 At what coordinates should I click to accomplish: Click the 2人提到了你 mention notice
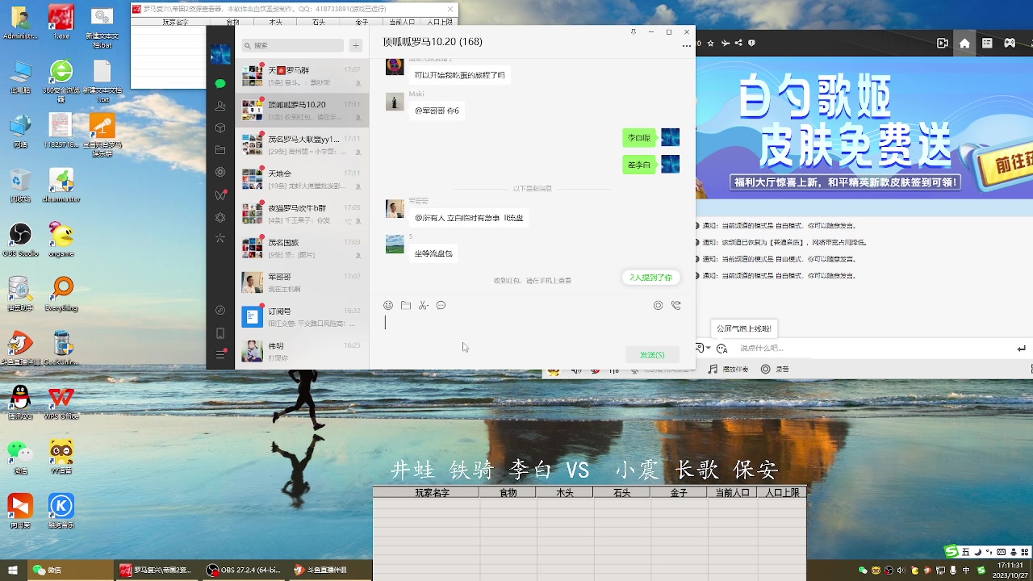[x=650, y=277]
